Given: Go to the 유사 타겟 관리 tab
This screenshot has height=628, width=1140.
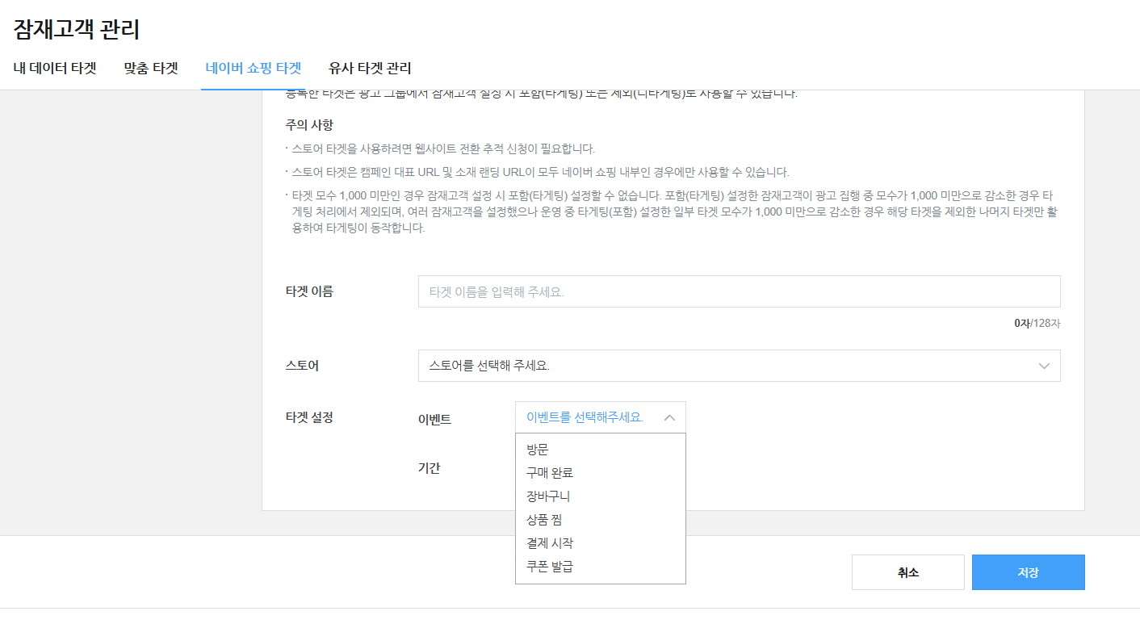Looking at the screenshot, I should point(370,69).
